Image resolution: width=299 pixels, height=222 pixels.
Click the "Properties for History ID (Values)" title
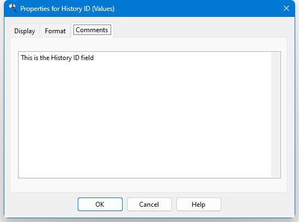point(67,9)
